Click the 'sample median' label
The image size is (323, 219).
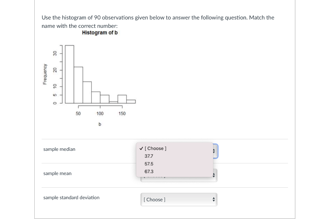tap(59, 149)
